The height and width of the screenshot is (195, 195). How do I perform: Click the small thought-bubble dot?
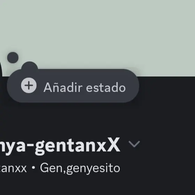13,57
